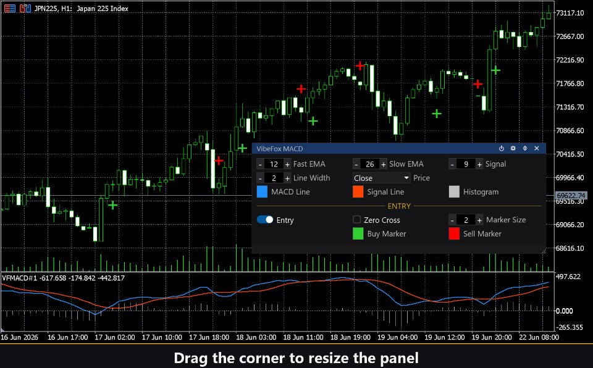Close the VibeFox MACD panel
This screenshot has width=593, height=368.
pos(536,149)
